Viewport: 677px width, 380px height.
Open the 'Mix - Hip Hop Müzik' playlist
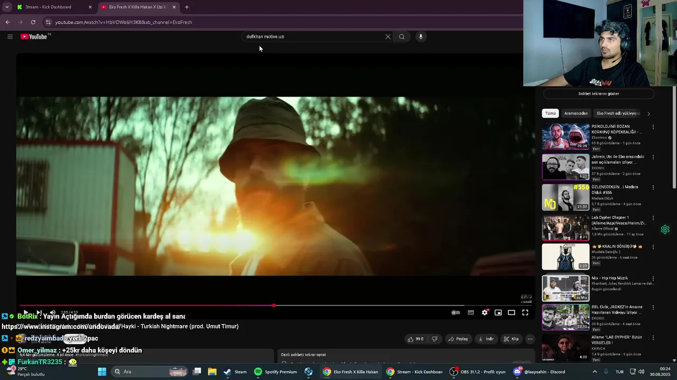point(565,288)
